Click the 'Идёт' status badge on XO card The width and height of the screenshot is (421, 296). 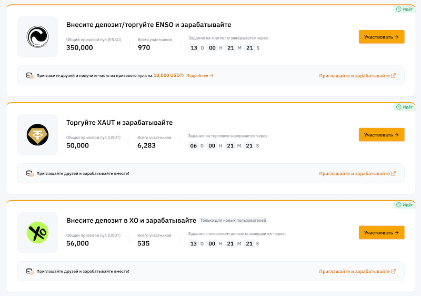pyautogui.click(x=404, y=204)
